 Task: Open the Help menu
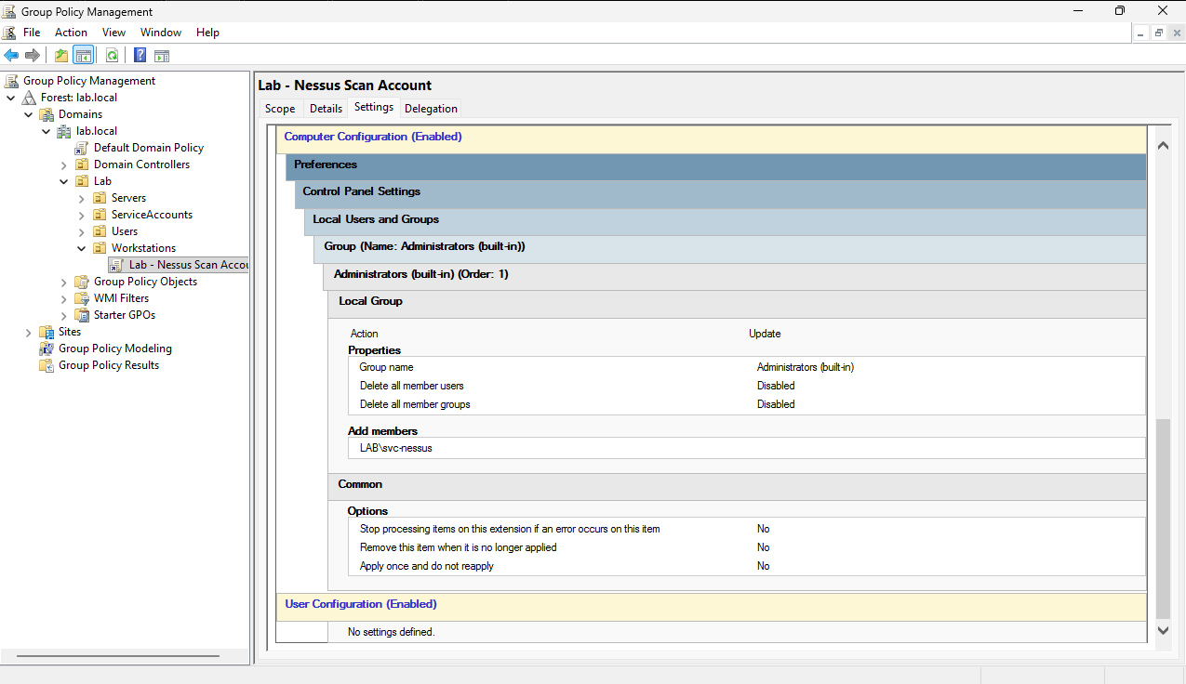click(x=207, y=33)
